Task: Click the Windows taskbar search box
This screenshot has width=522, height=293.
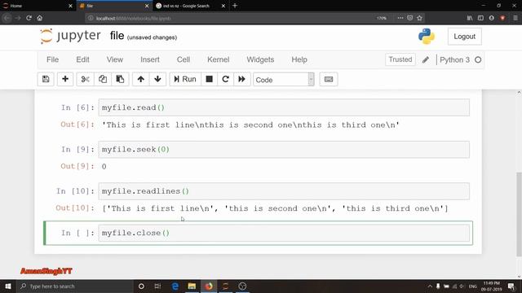Action: (74, 286)
